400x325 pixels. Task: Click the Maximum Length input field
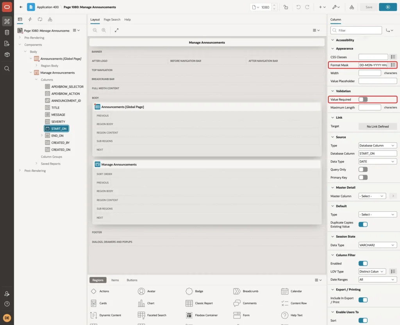pyautogui.click(x=370, y=107)
